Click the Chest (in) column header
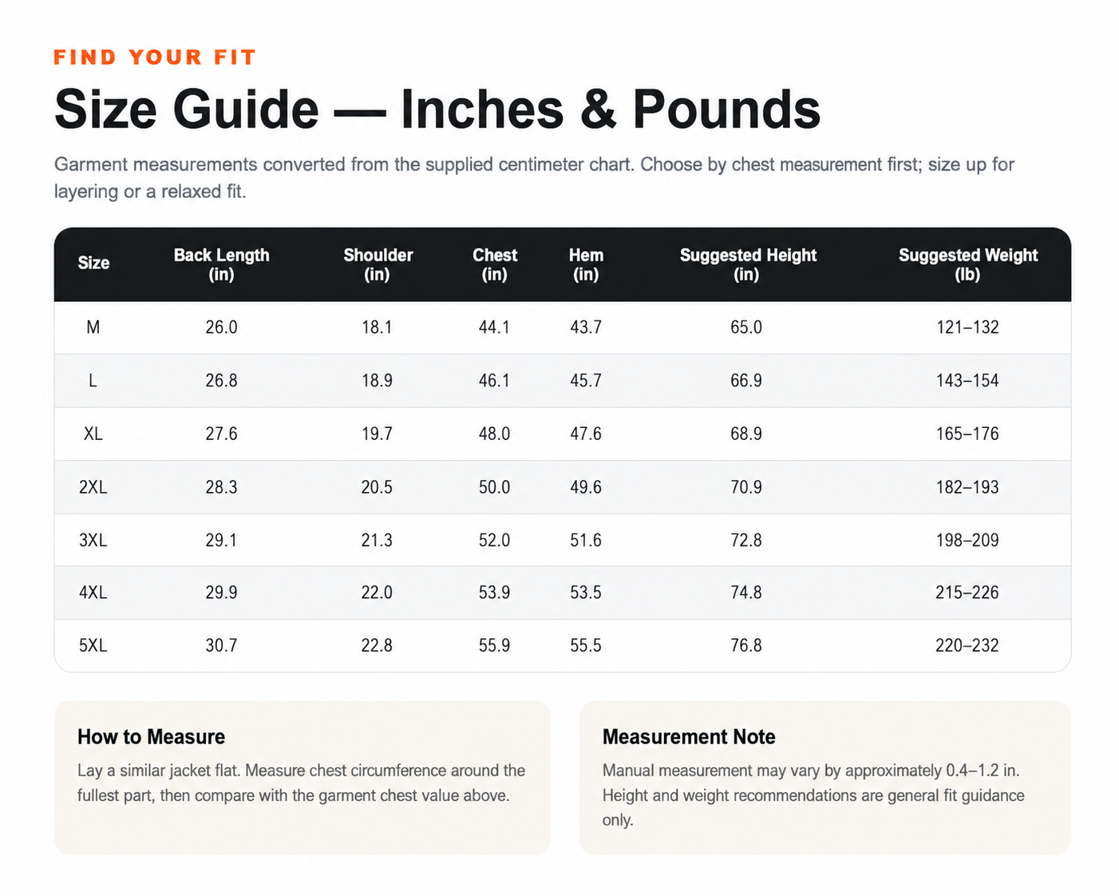The height and width of the screenshot is (896, 1119). [x=495, y=264]
